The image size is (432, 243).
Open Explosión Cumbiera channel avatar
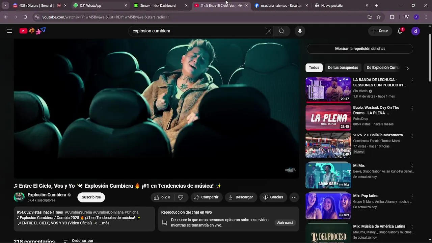tap(19, 197)
